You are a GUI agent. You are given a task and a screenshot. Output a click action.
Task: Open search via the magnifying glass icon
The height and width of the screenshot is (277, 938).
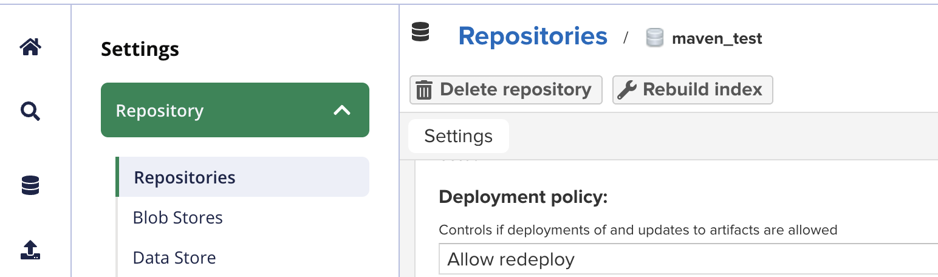[x=30, y=111]
